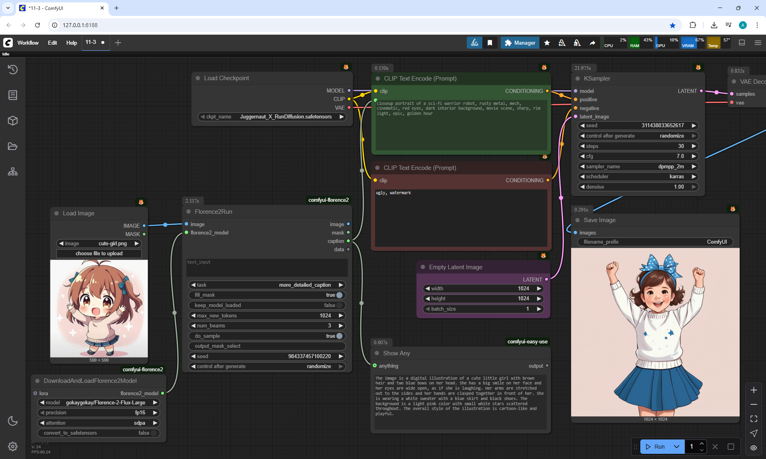This screenshot has width=766, height=459.
Task: Click the bookmark icon in top toolbar
Action: coord(490,43)
